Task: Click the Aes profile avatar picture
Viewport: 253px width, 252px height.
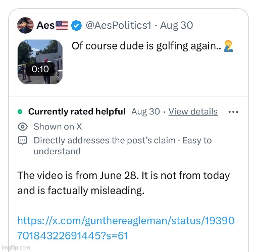Action: click(x=25, y=25)
